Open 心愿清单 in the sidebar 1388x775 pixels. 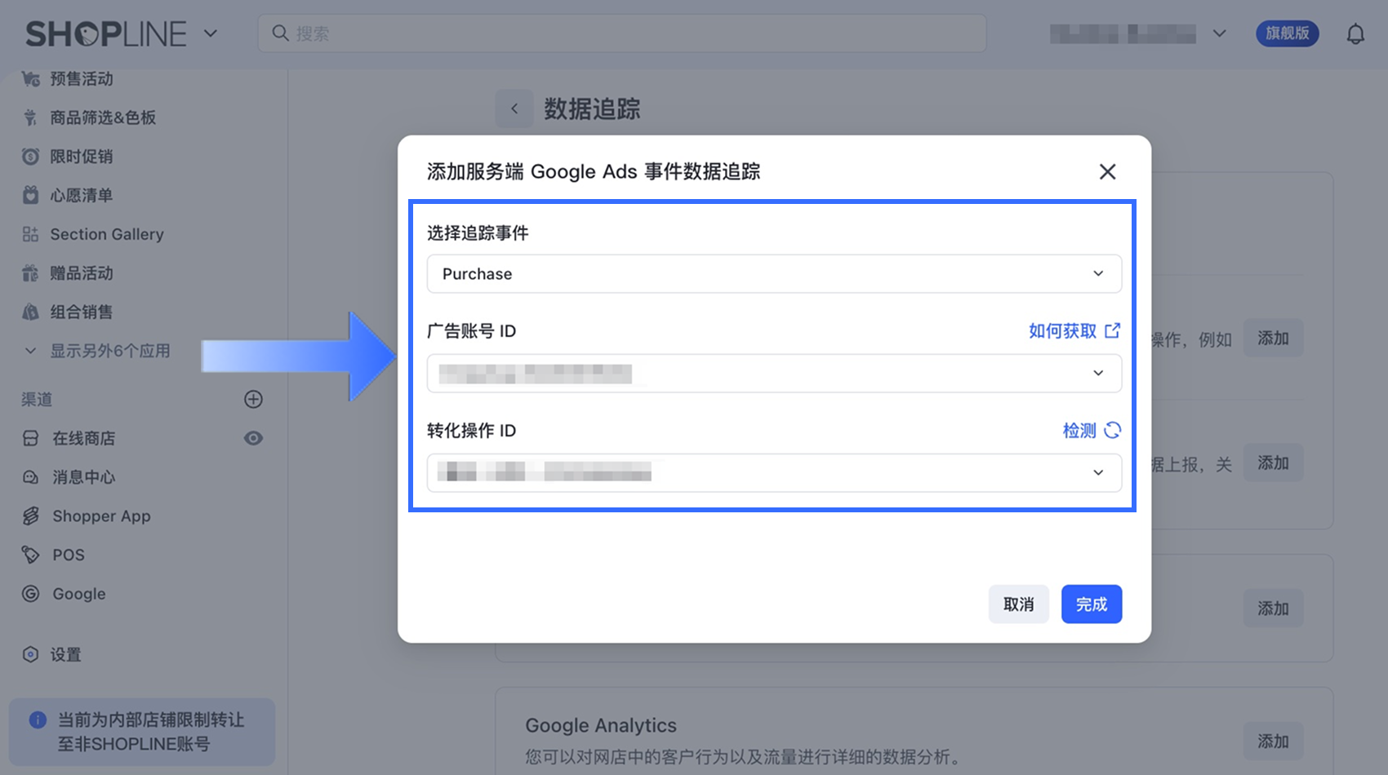[82, 195]
